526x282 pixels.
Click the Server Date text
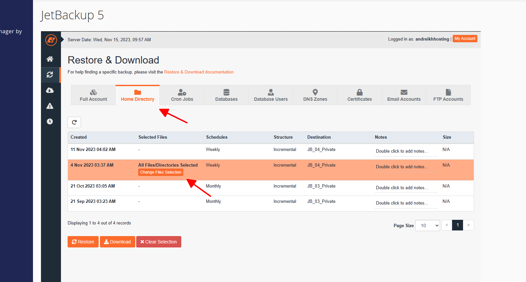click(109, 40)
